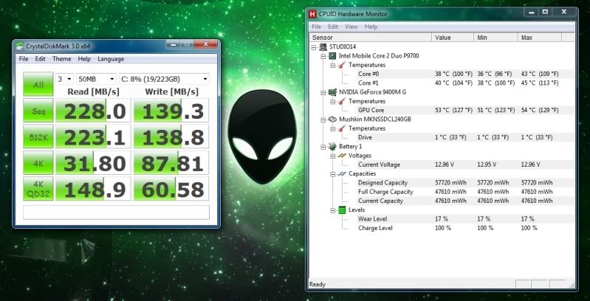Click the NVIDIA GeForce 9400M G card icon

[332, 92]
